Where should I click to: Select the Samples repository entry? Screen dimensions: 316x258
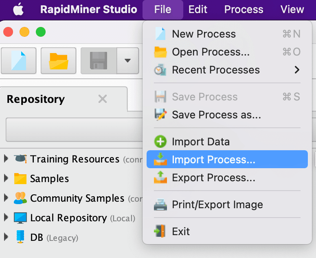(x=49, y=179)
